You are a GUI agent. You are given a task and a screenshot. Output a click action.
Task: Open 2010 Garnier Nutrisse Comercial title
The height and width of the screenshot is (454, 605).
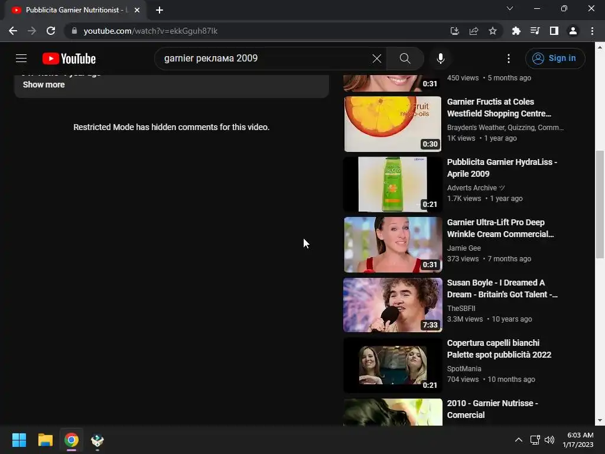point(492,409)
